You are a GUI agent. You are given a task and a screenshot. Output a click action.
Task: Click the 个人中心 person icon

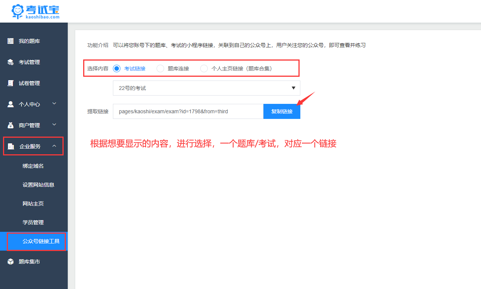tap(10, 104)
